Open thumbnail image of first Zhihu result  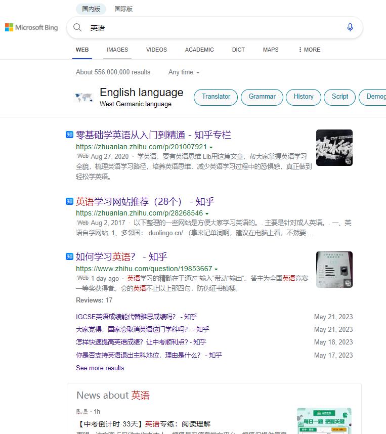(334, 148)
